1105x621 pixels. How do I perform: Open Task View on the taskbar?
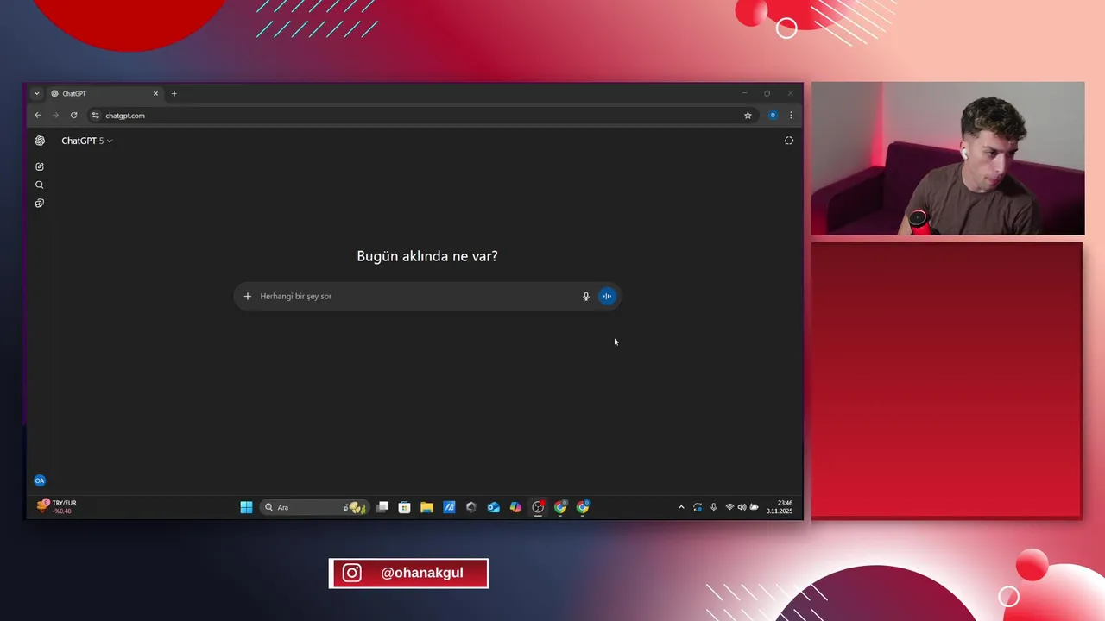pos(382,507)
